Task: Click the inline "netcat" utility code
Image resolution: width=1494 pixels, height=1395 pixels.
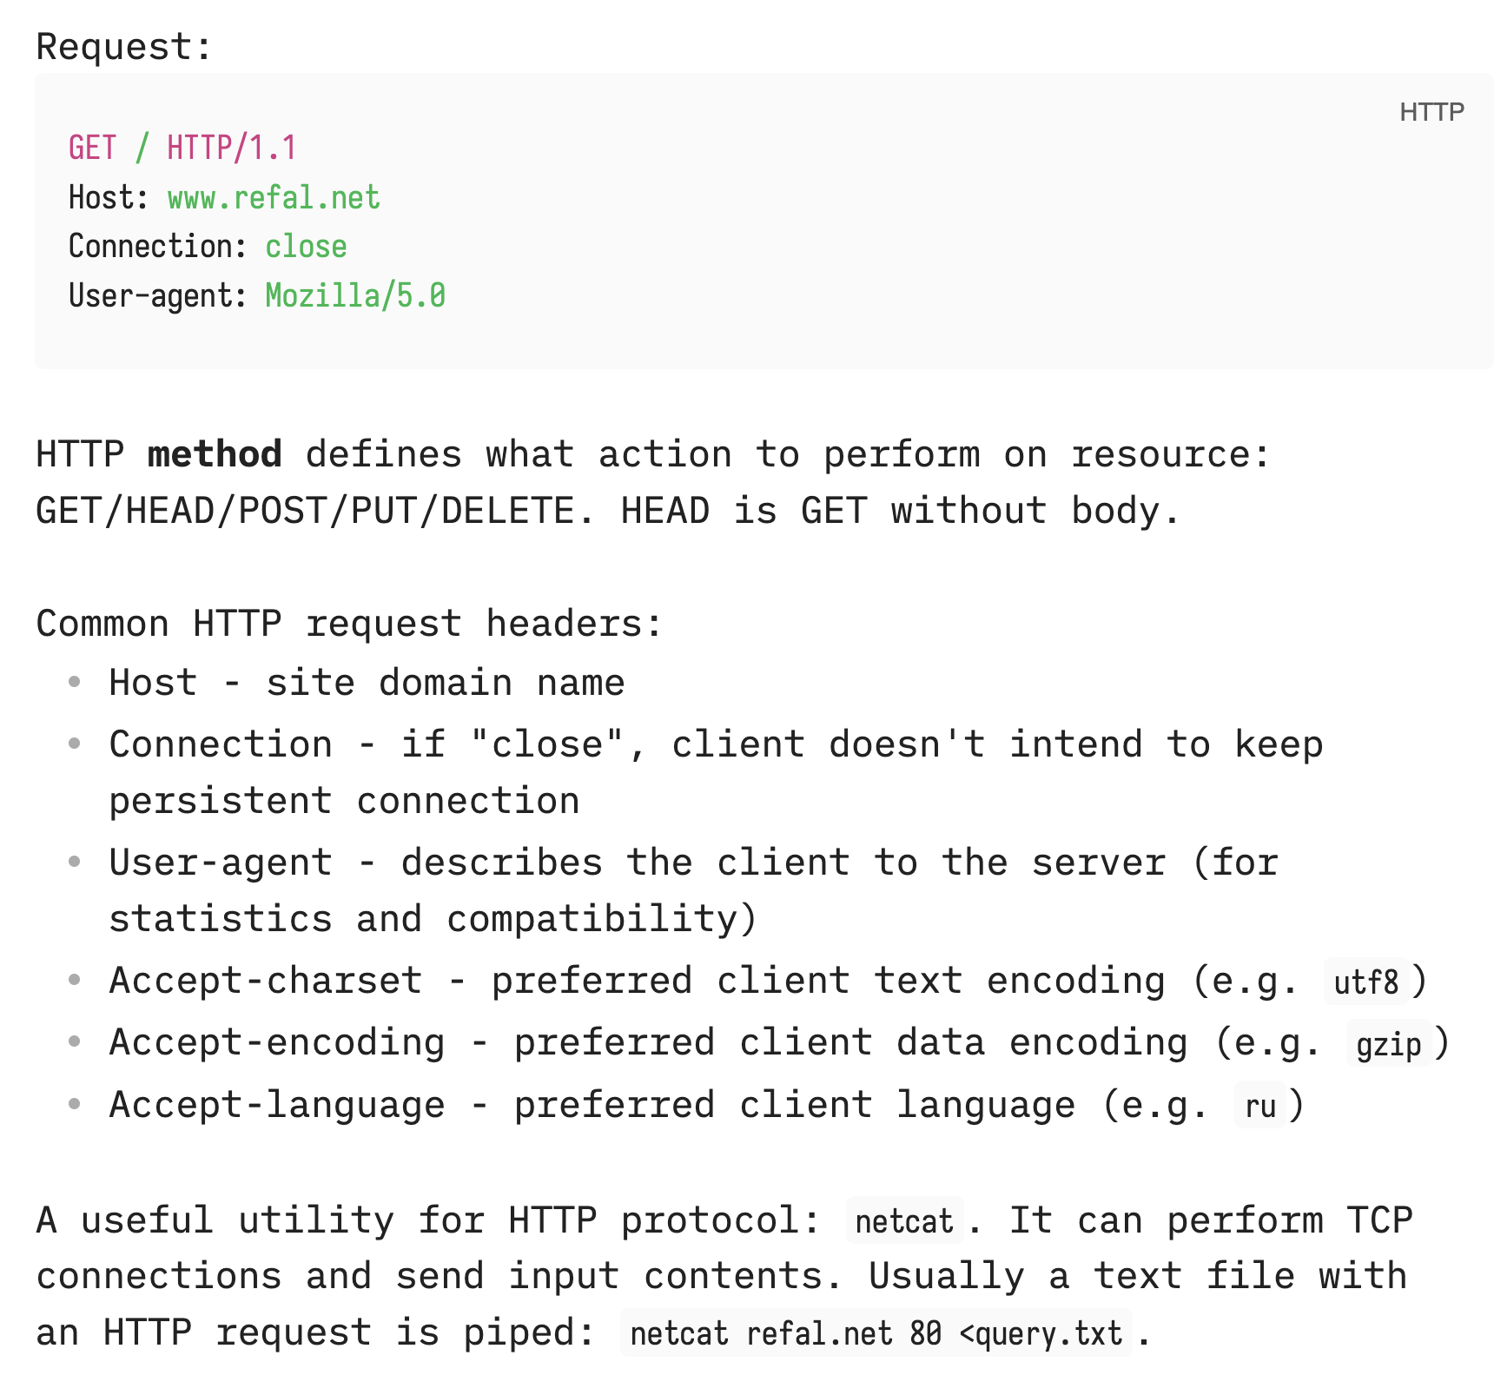Action: point(904,1221)
